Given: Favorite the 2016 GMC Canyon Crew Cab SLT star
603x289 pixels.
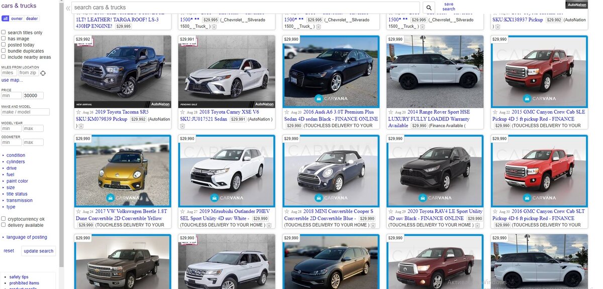Looking at the screenshot, I should click(495, 212).
